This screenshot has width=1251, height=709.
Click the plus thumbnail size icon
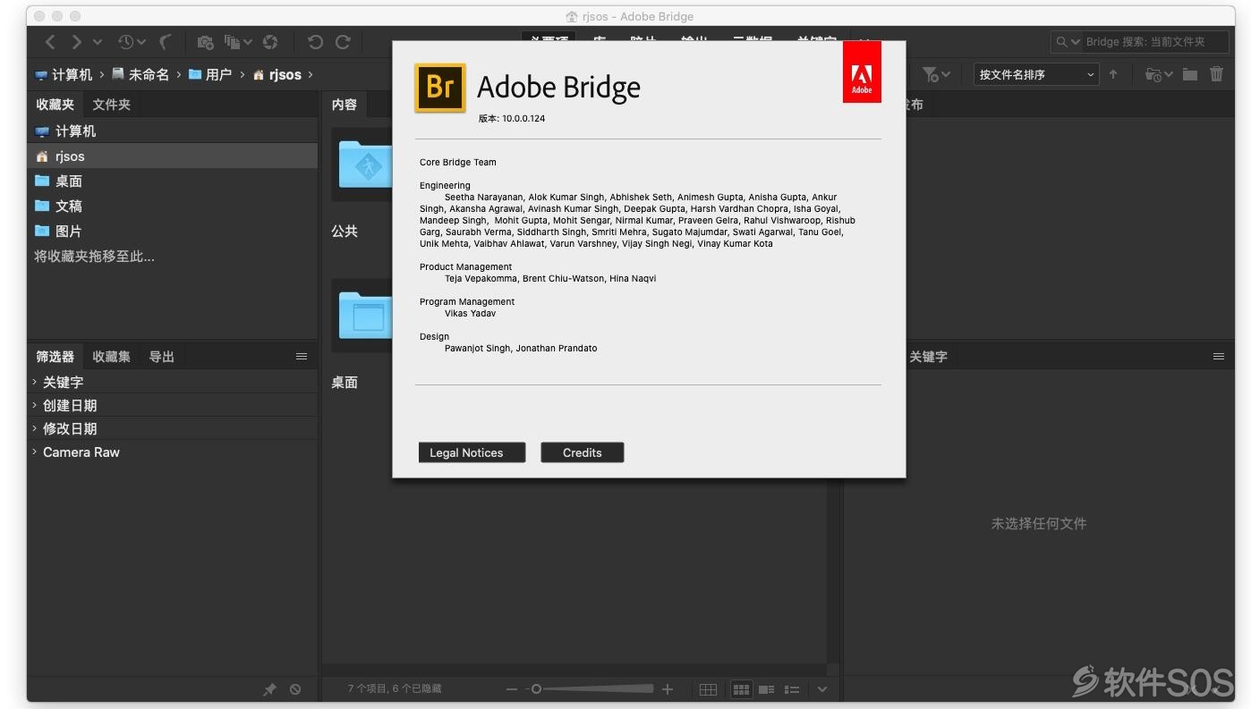pyautogui.click(x=668, y=689)
